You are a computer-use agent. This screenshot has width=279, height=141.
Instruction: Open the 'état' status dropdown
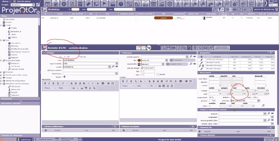tap(167, 60)
